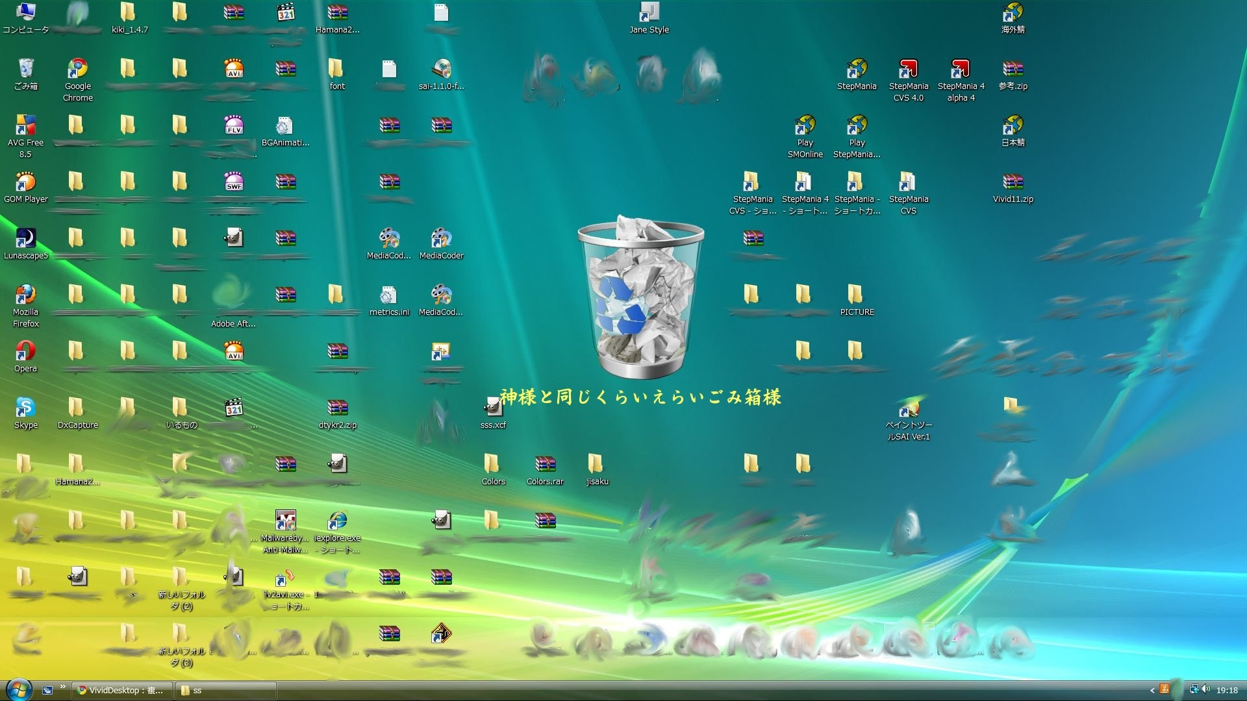Expand the Quick Launch overflow chevron
The width and height of the screenshot is (1247, 701).
tap(62, 687)
